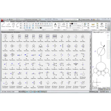Click the AutoCAD application logo button
Viewport: 111px width, 111px height.
click(2, 20)
